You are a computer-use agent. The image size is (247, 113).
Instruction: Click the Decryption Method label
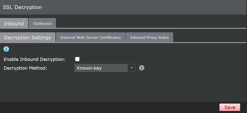click(x=25, y=68)
